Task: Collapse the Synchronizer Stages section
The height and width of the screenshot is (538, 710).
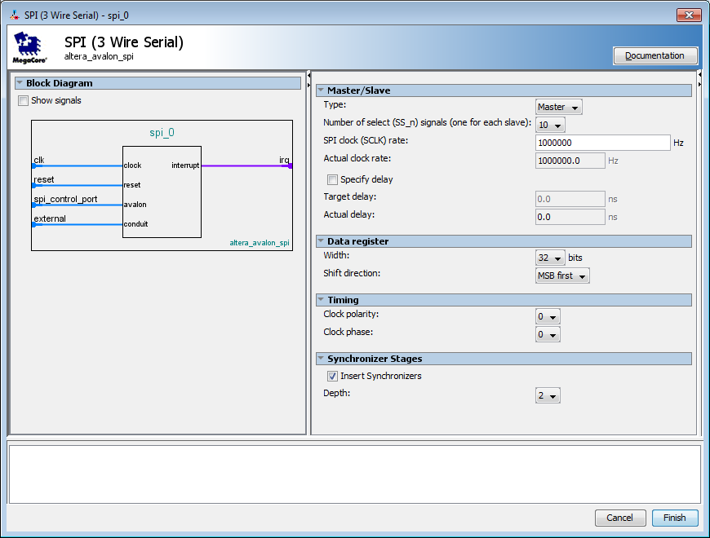Action: point(321,359)
